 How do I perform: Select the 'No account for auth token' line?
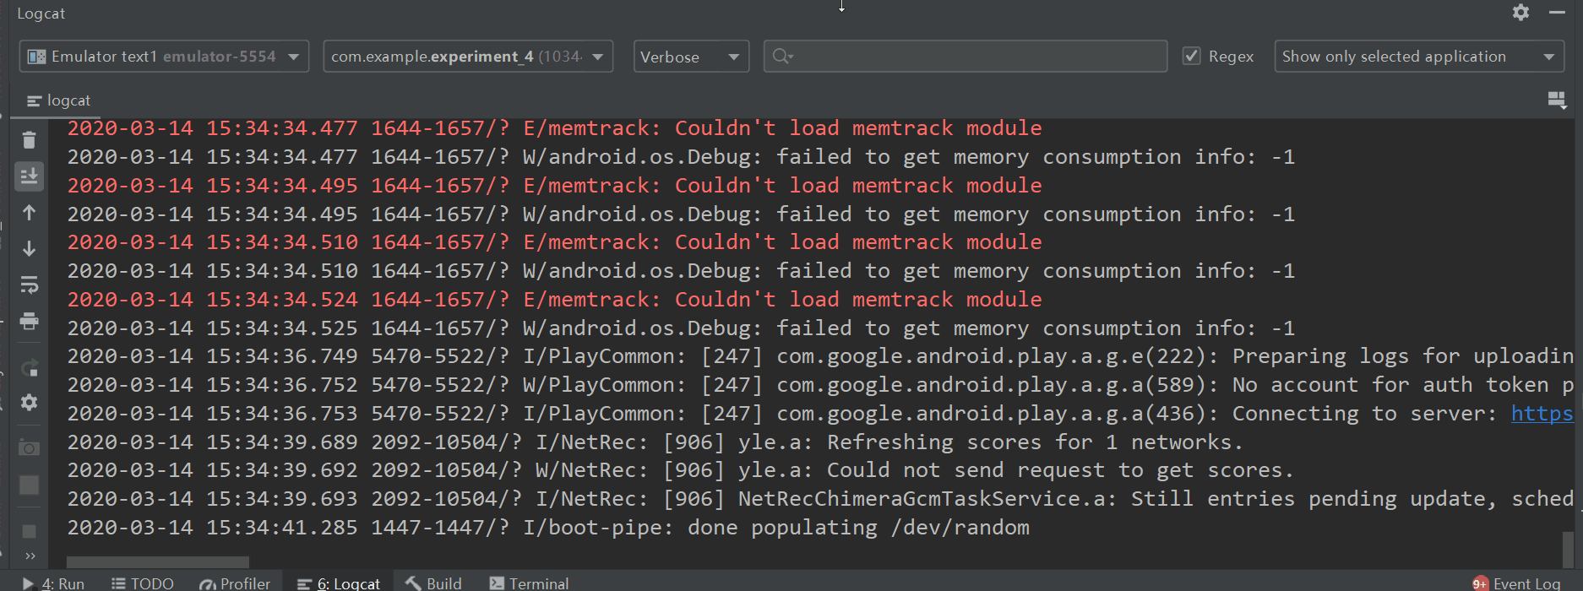pyautogui.click(x=819, y=385)
